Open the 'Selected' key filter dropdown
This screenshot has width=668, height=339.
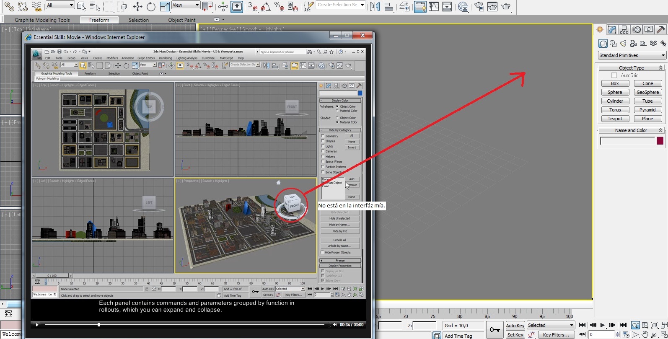tap(551, 325)
